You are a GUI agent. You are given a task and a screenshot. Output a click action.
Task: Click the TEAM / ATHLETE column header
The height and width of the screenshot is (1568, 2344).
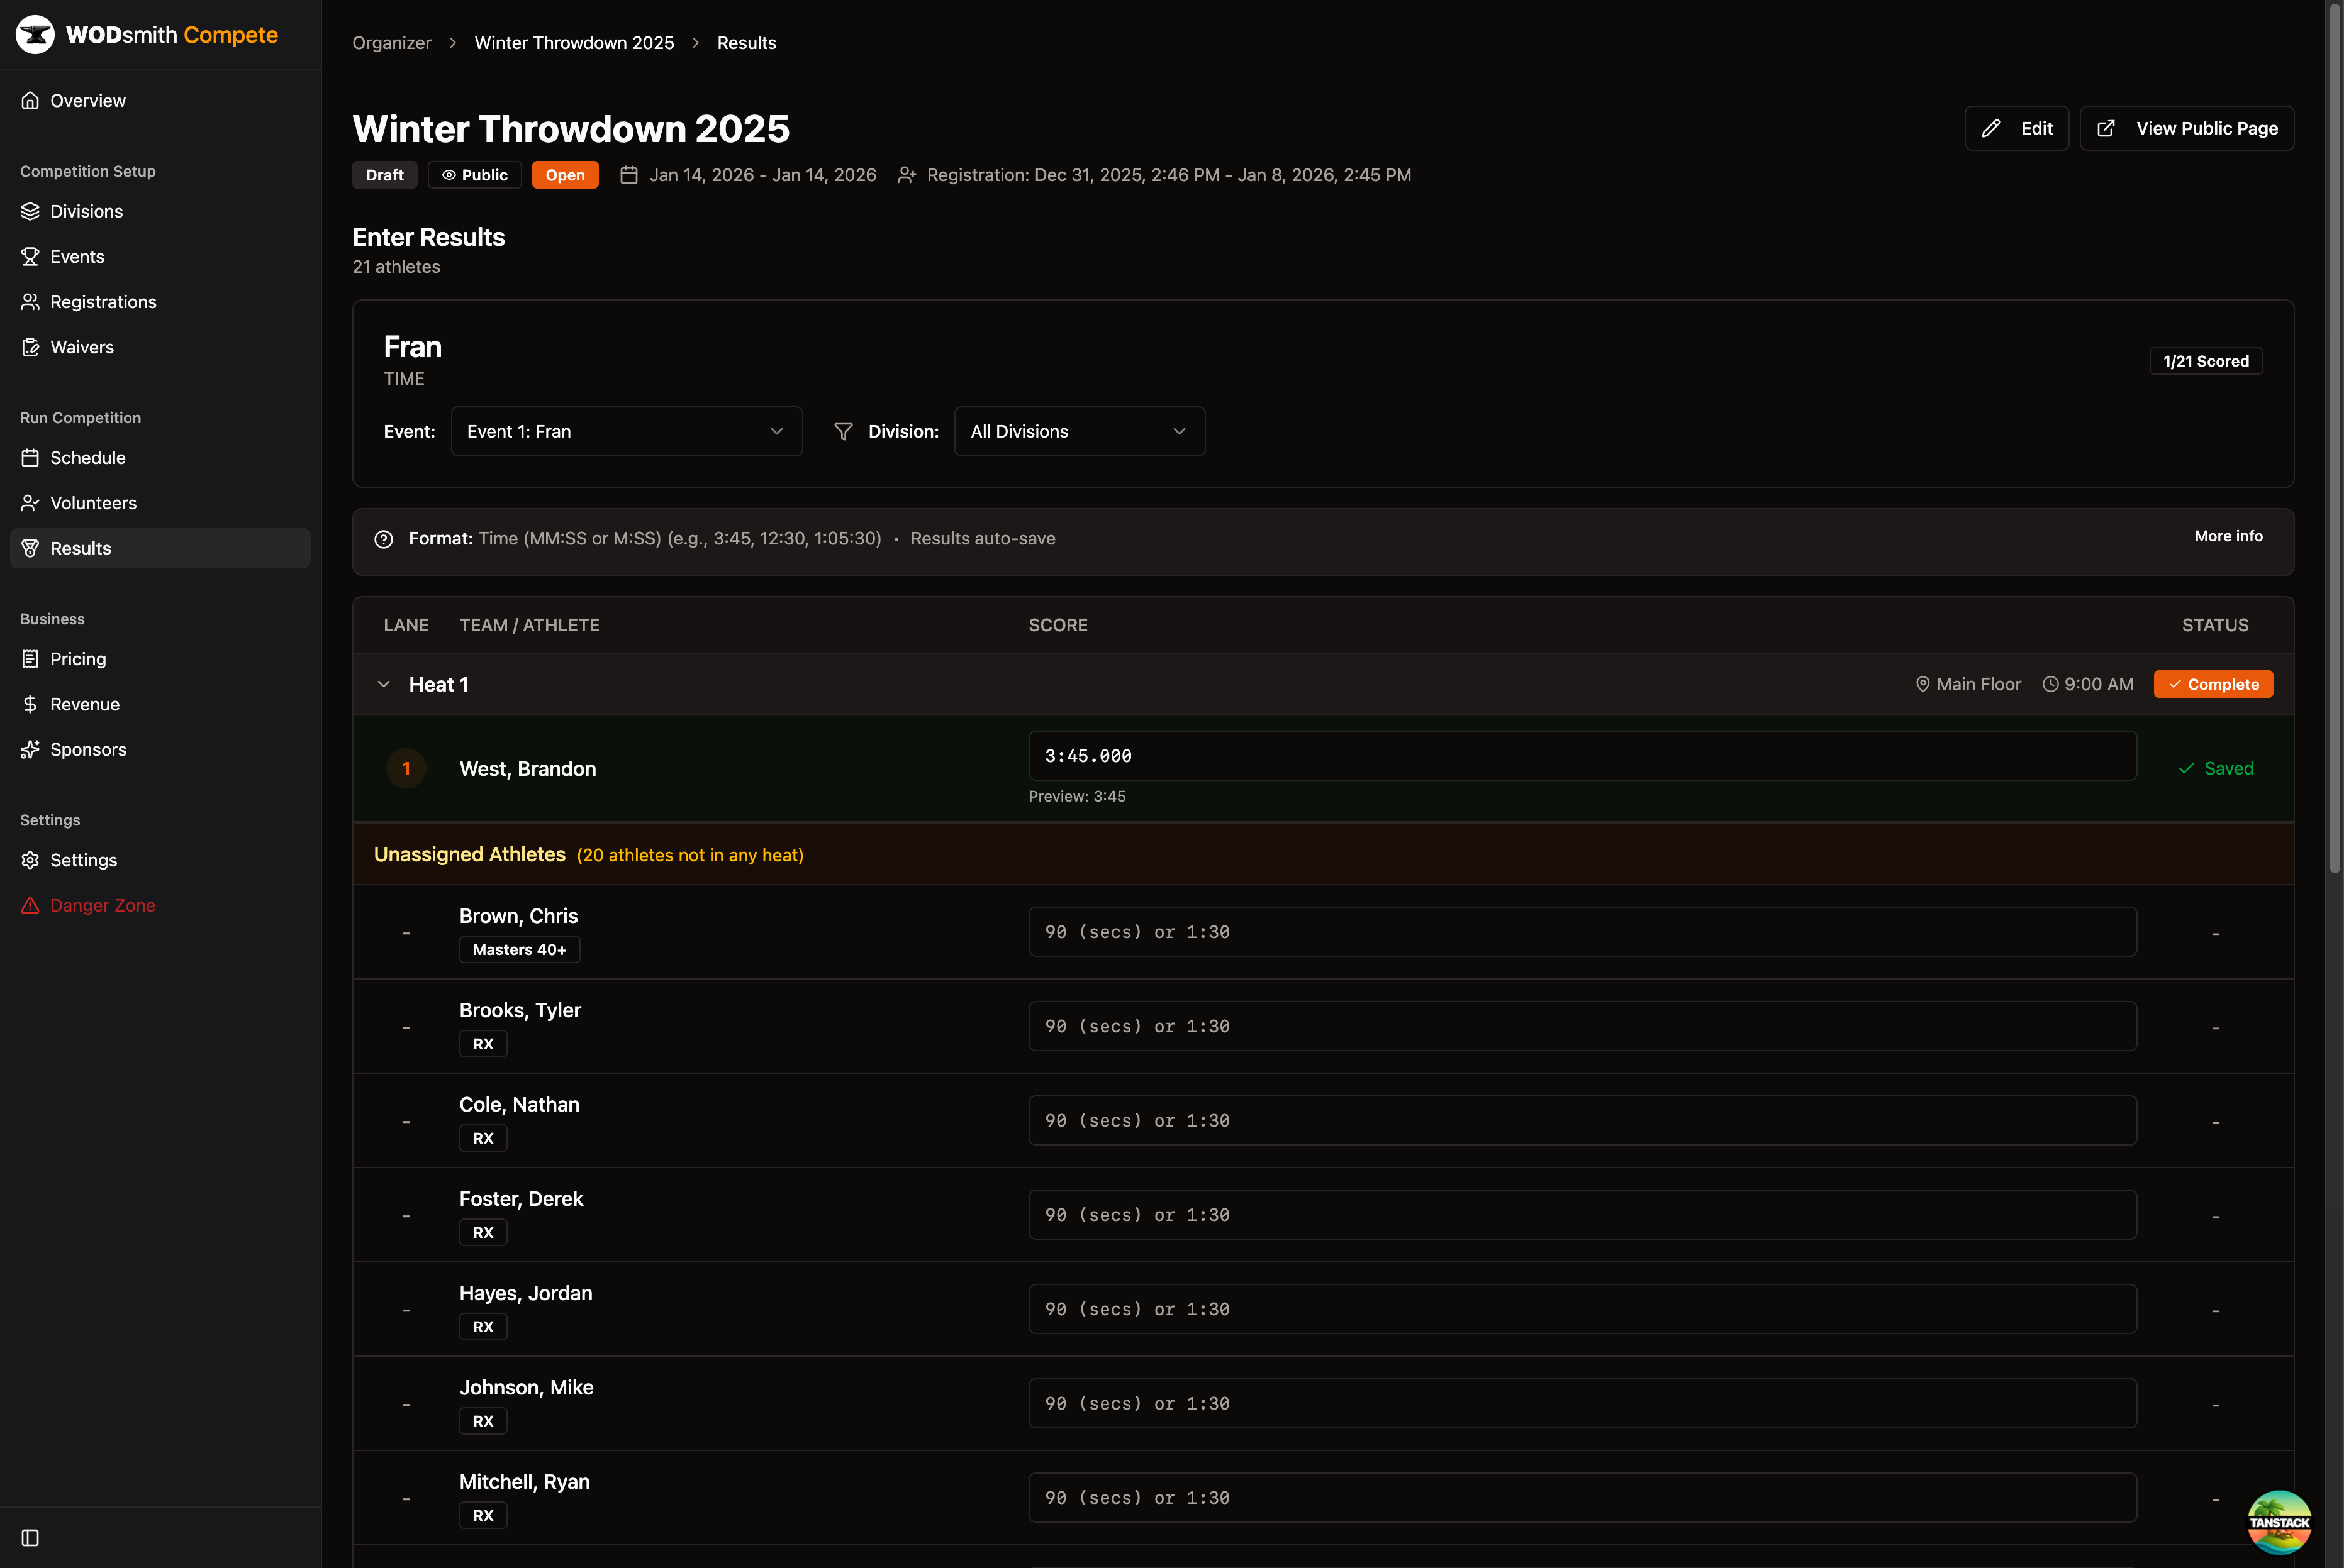pos(529,625)
